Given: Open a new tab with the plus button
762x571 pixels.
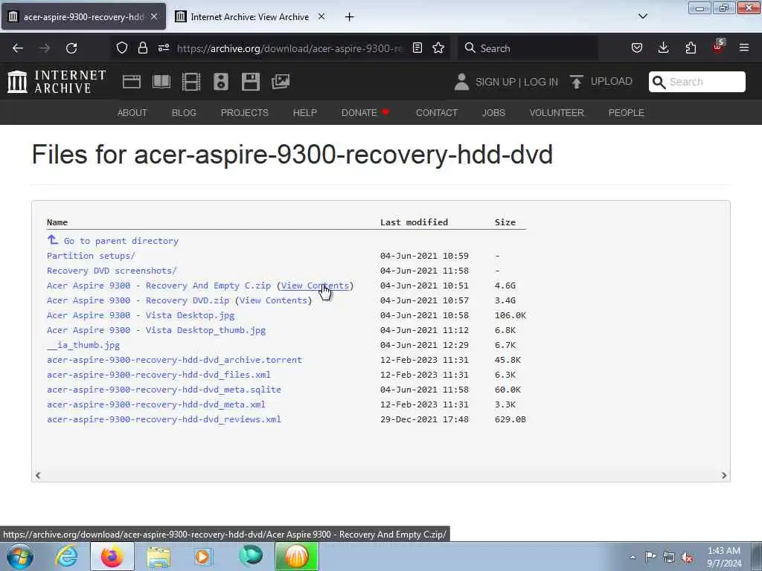Looking at the screenshot, I should pyautogui.click(x=350, y=17).
